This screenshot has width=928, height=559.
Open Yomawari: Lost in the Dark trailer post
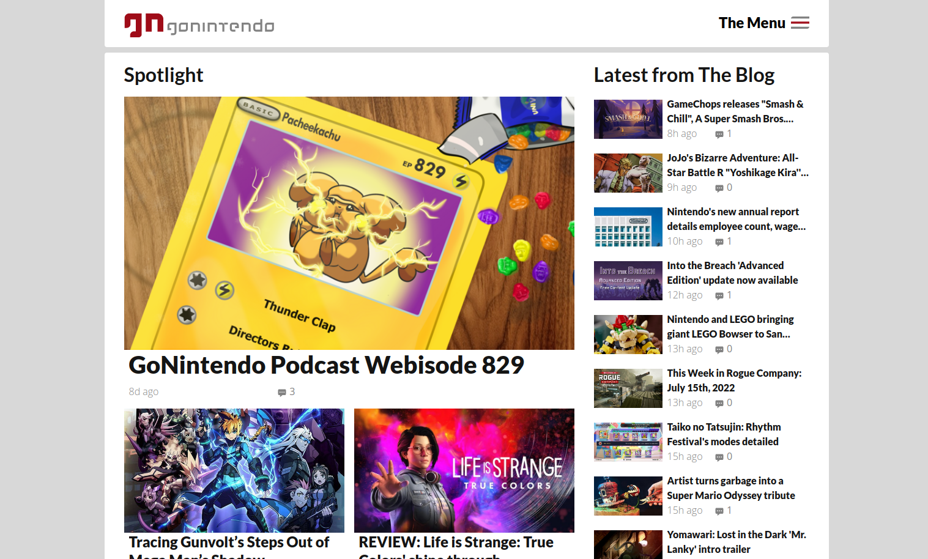pyautogui.click(x=737, y=542)
